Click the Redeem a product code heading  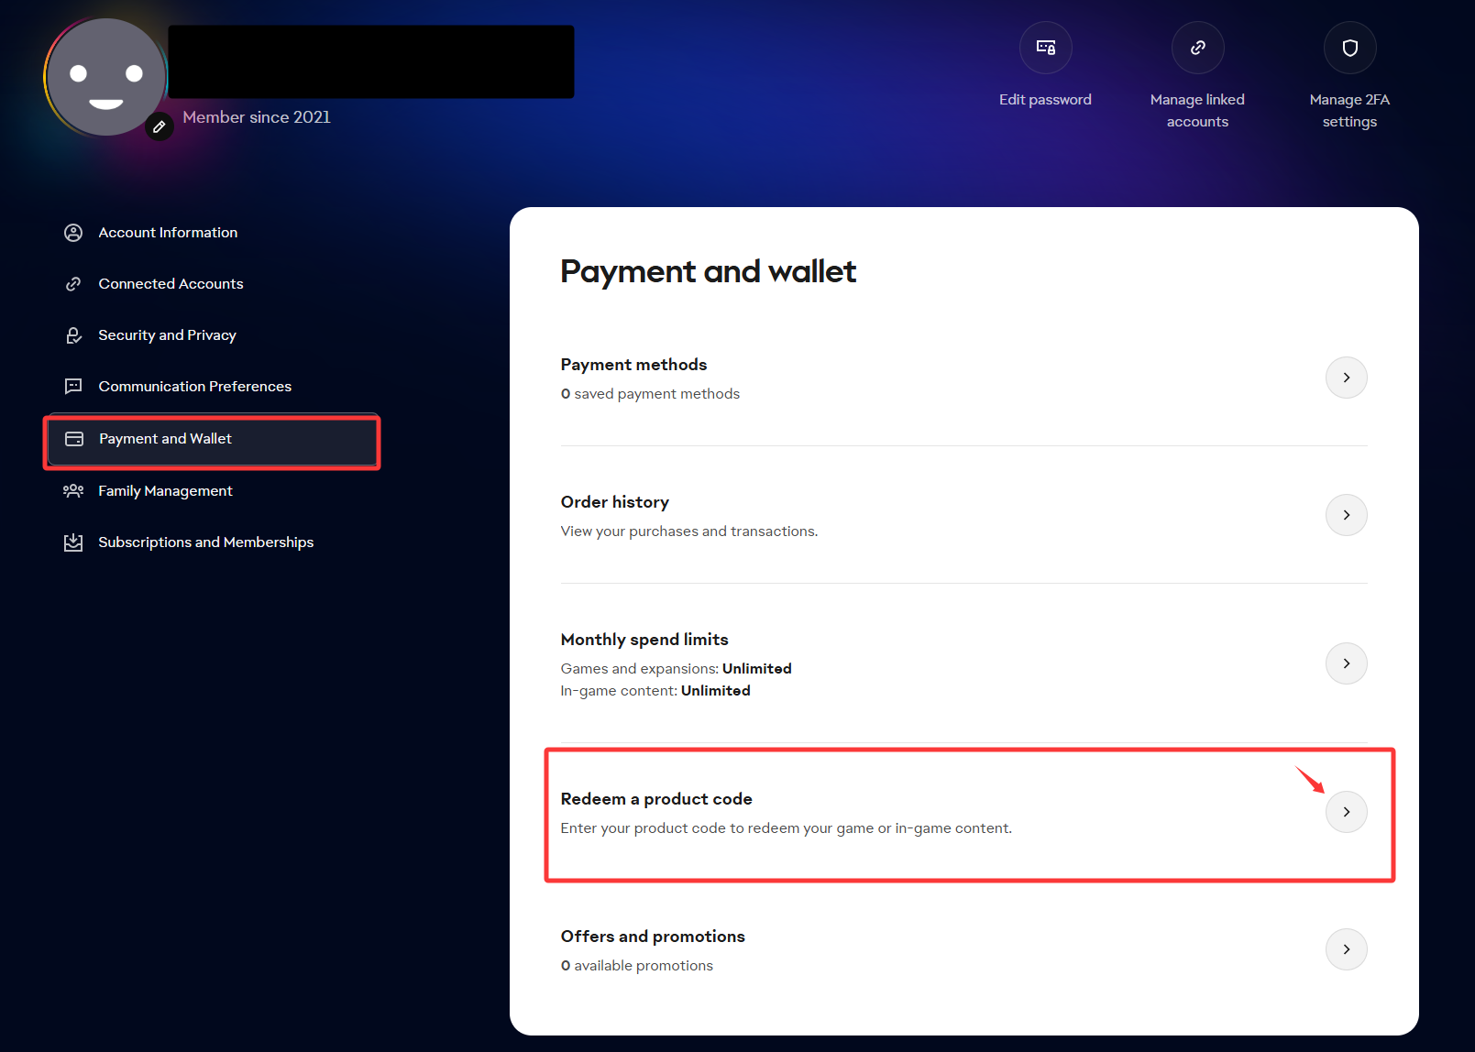(656, 799)
